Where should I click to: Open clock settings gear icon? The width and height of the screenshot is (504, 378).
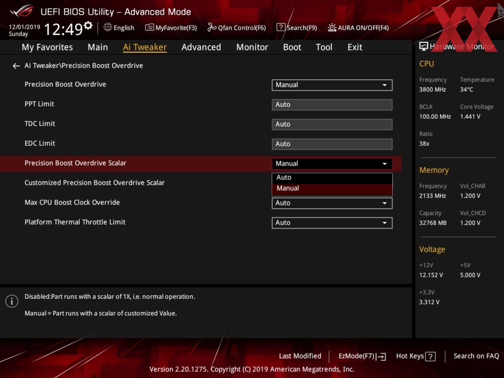[x=88, y=25]
